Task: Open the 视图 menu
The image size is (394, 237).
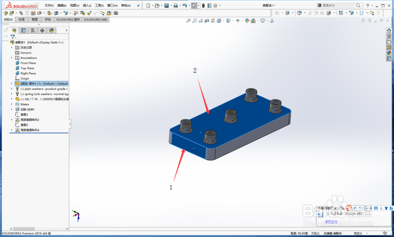Action: (x=74, y=6)
